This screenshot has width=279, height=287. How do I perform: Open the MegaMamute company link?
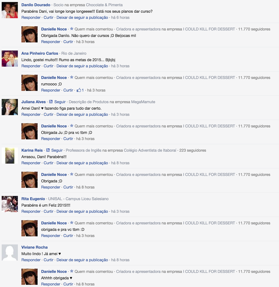pos(143,102)
